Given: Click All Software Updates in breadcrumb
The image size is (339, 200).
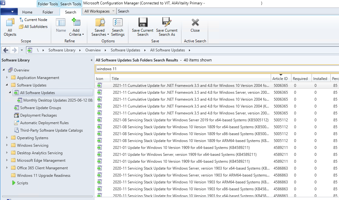Looking at the screenshot, I should coord(168,50).
